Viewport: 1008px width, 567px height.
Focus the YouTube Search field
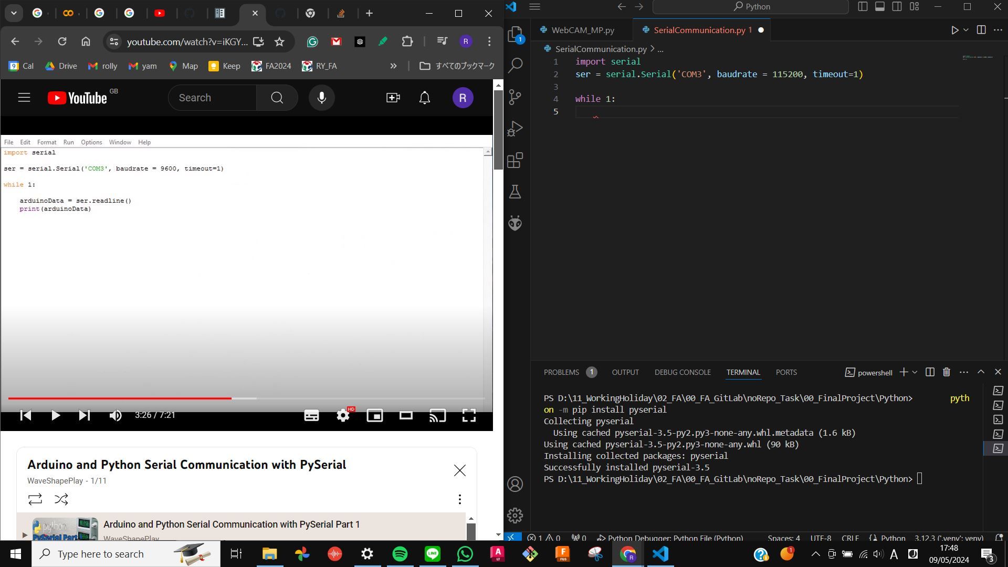tap(213, 98)
